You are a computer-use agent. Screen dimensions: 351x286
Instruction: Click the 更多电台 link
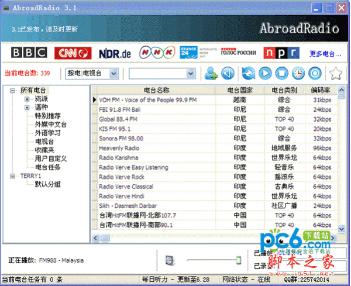click(325, 54)
